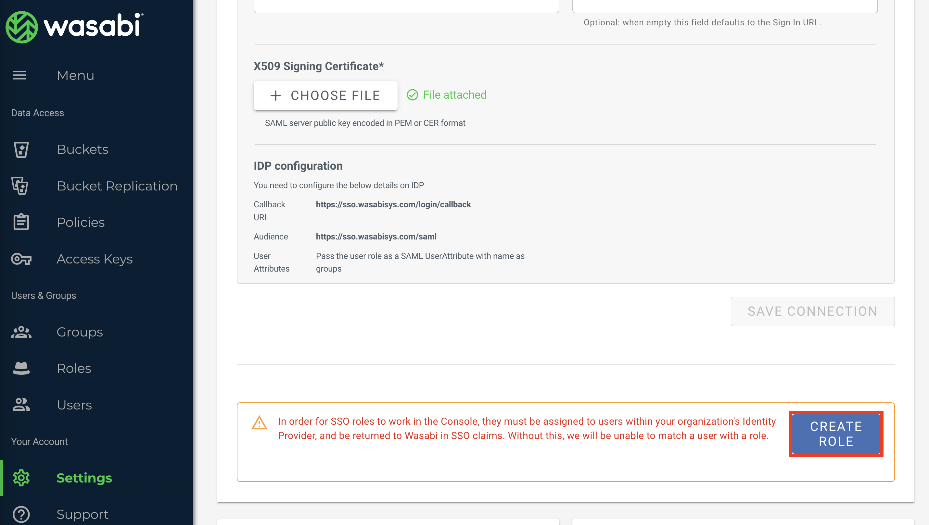
Task: Open the Users section
Action: tap(74, 405)
